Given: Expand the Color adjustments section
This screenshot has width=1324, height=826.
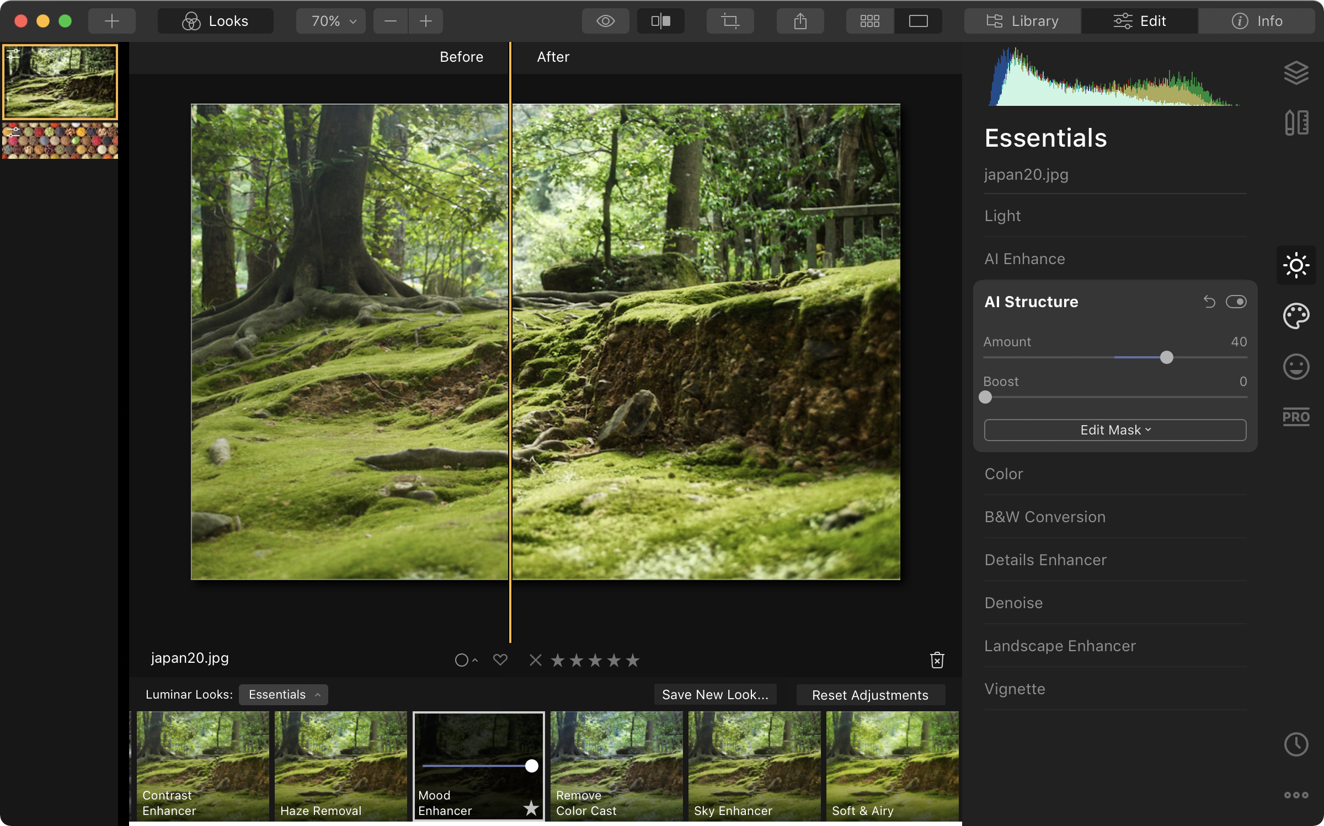Looking at the screenshot, I should pyautogui.click(x=1004, y=474).
